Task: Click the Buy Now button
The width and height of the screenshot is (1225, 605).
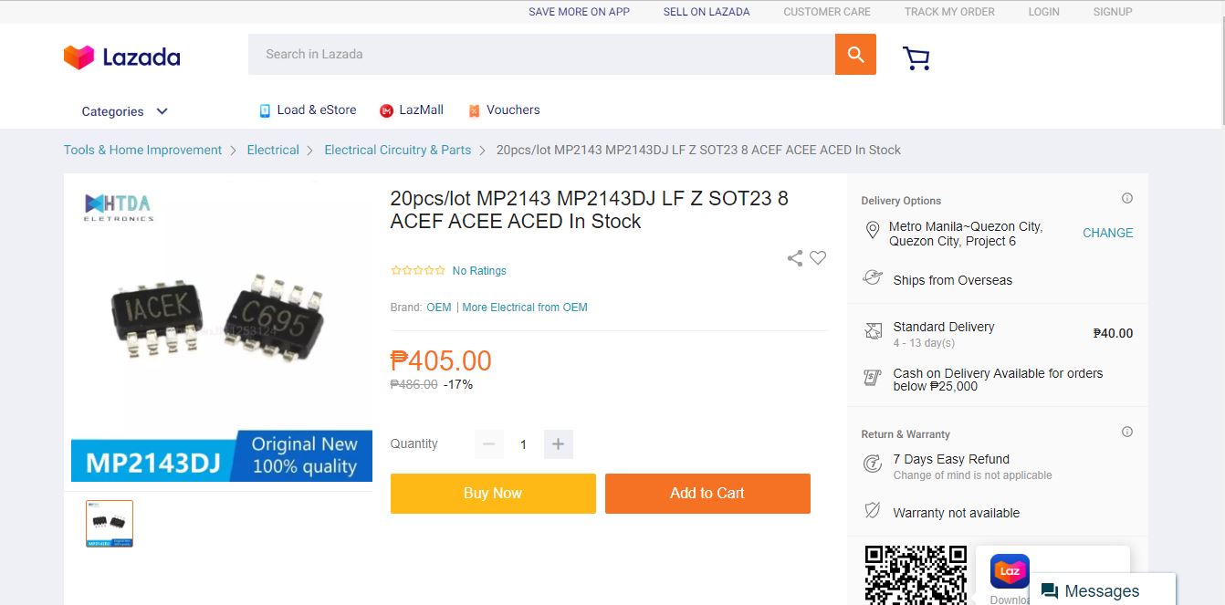Action: click(493, 494)
